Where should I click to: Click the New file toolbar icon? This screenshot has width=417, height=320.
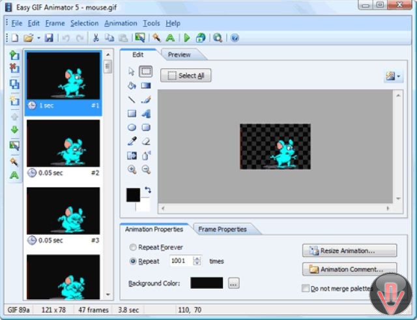pyautogui.click(x=15, y=38)
